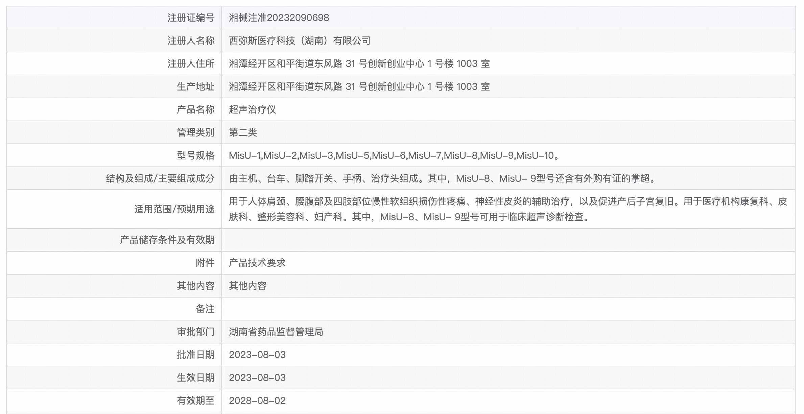Click management category 第二类
This screenshot has height=414, width=804.
pos(243,133)
